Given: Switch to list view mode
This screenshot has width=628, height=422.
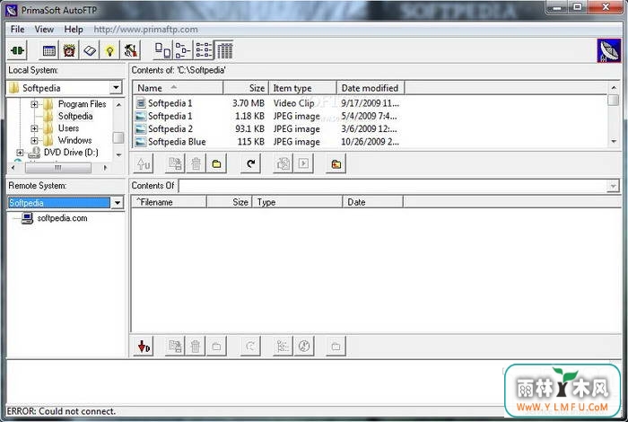Looking at the screenshot, I should (x=204, y=50).
